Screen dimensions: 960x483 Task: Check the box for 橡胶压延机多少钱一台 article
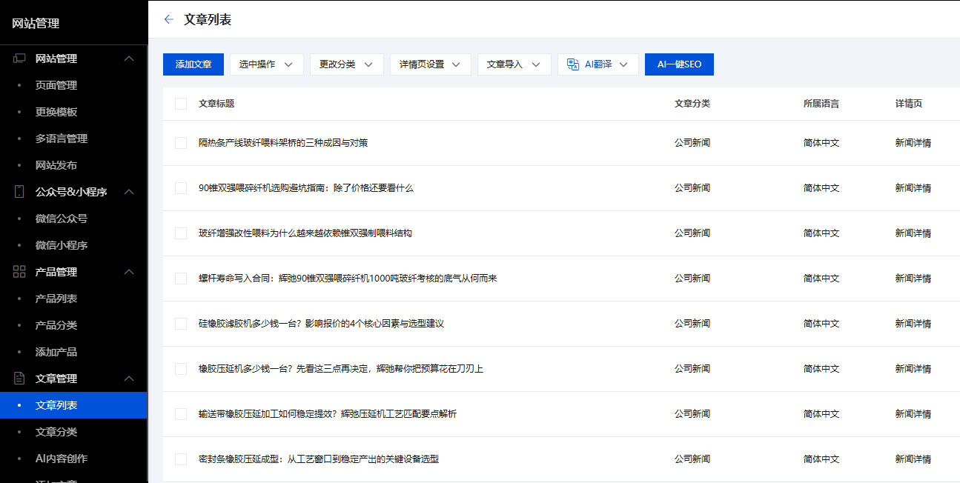click(x=181, y=369)
